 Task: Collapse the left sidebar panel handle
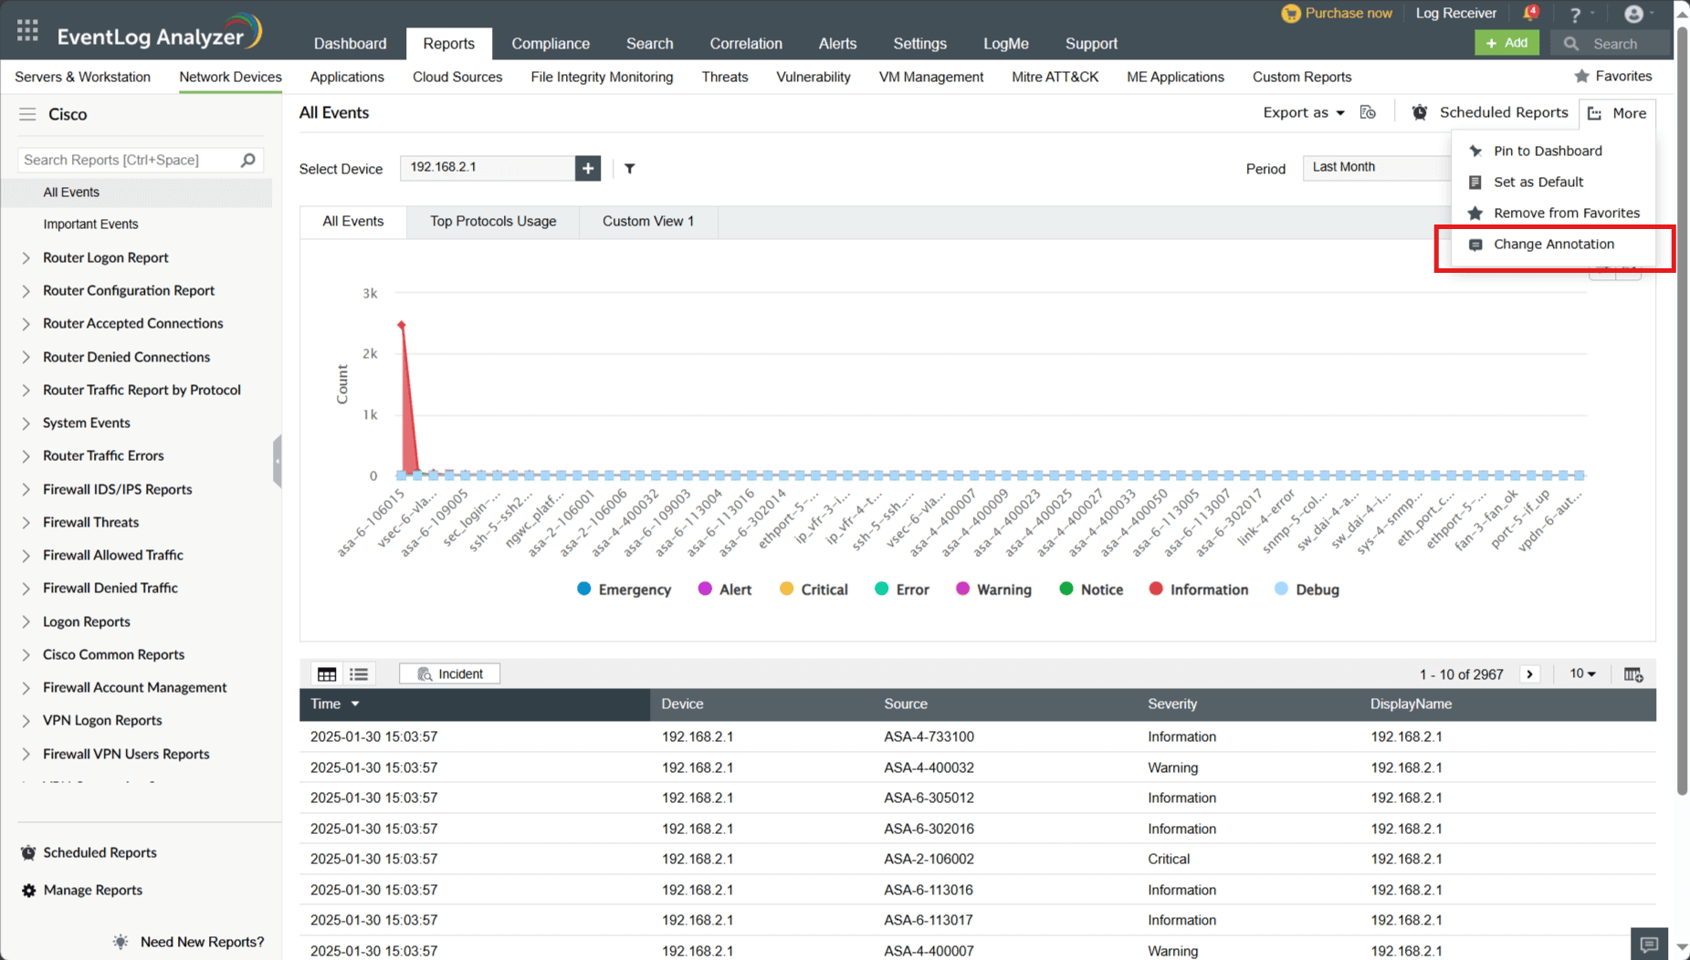click(278, 461)
